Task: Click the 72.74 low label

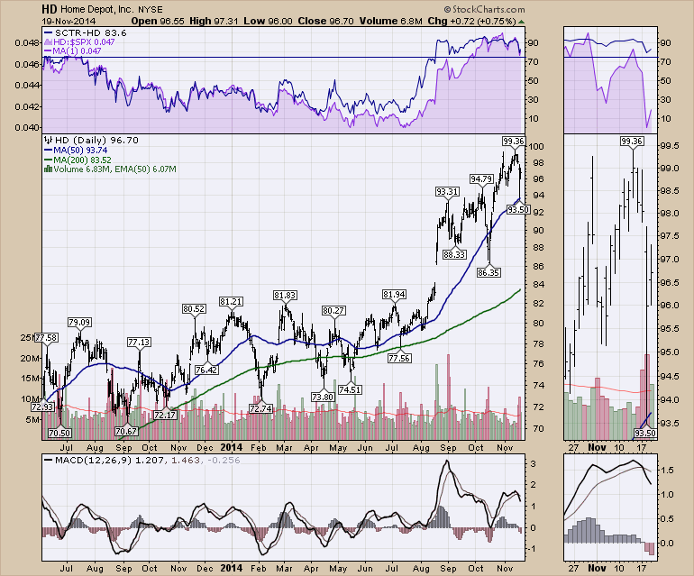Action: [260, 408]
